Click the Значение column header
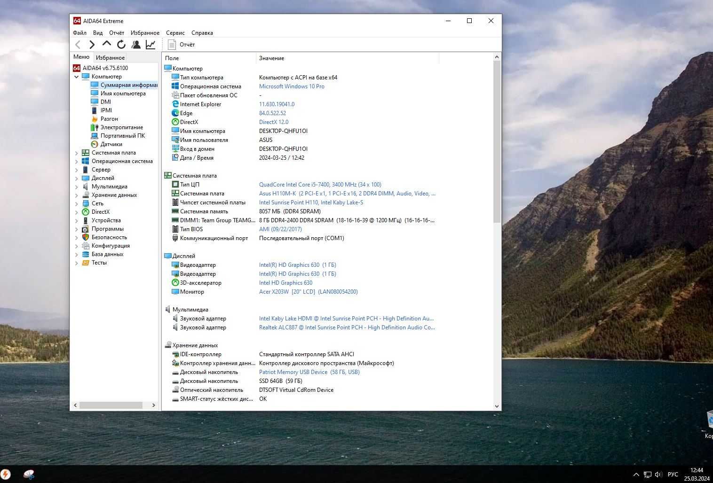This screenshot has height=483, width=713. (x=348, y=58)
